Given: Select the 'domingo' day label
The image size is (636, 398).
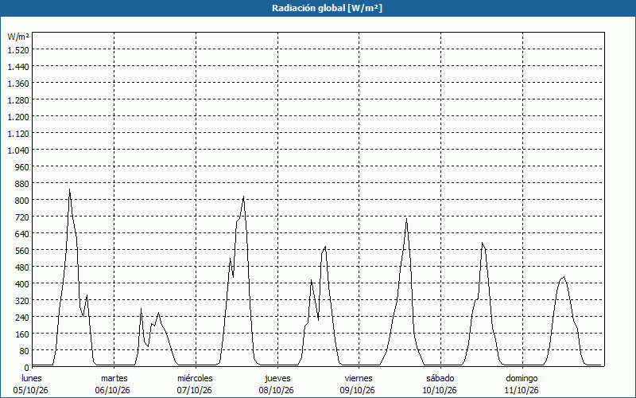Looking at the screenshot, I should (522, 379).
